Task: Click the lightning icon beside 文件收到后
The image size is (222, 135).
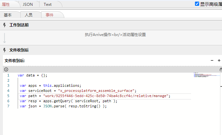Action: tap(5, 50)
